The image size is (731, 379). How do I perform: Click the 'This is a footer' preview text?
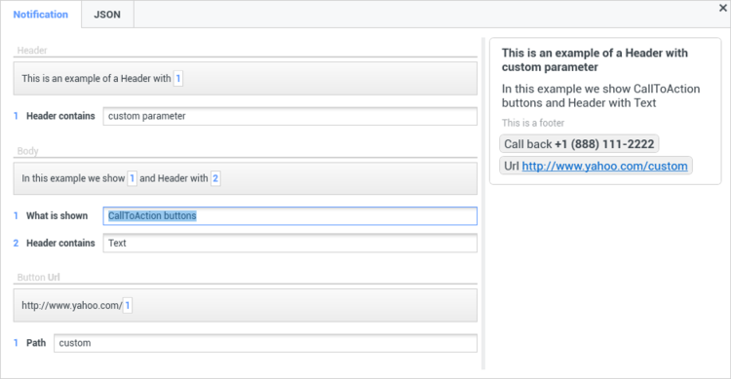[533, 123]
